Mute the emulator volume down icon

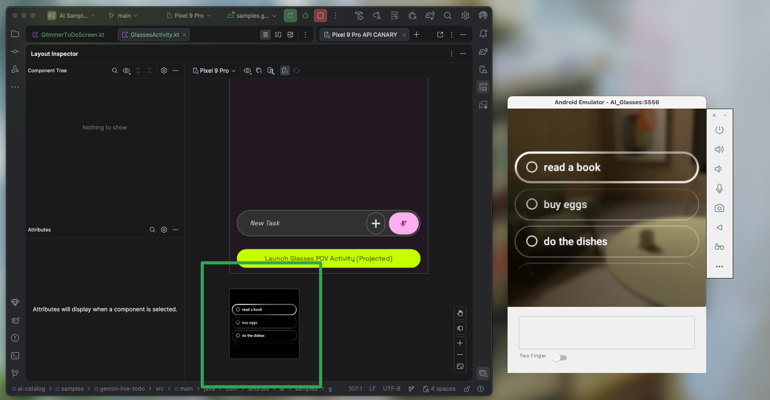pyautogui.click(x=719, y=169)
